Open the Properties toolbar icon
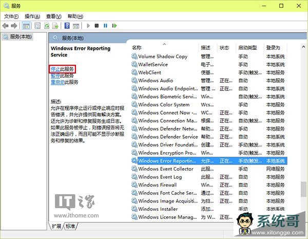 (37, 26)
